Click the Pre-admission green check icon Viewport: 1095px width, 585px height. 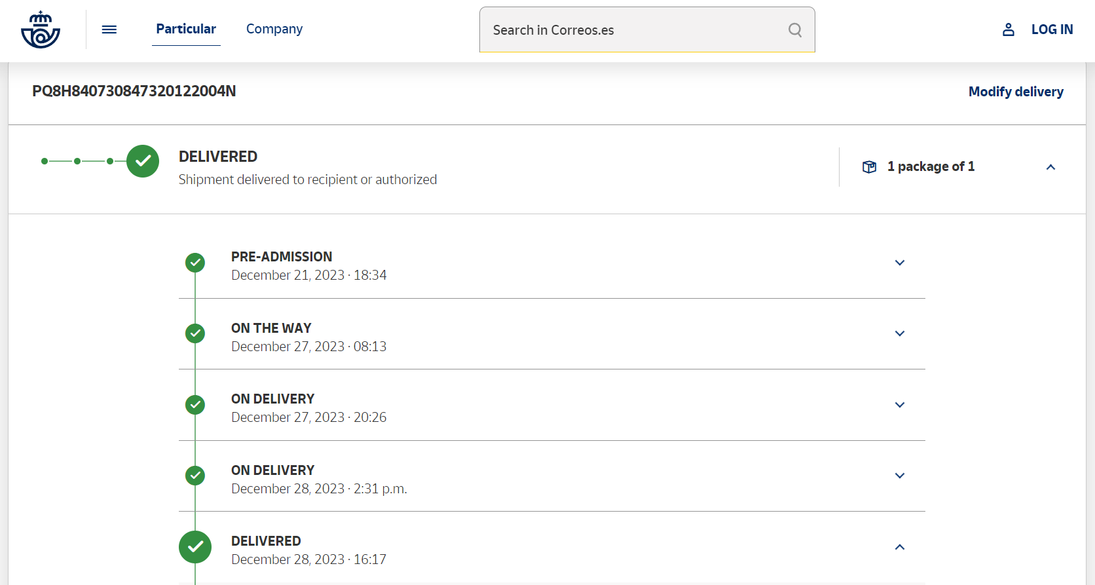coord(195,263)
